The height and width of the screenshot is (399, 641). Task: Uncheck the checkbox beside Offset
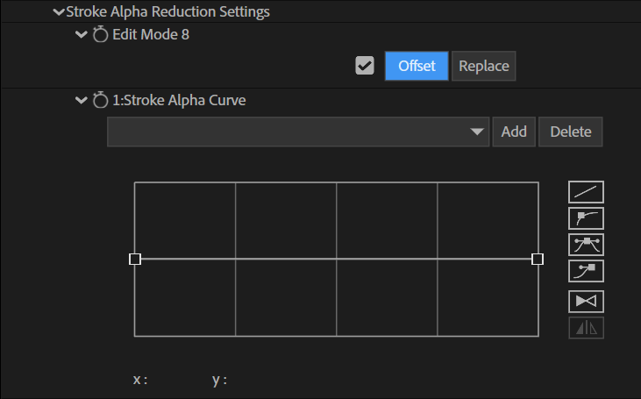tap(365, 66)
